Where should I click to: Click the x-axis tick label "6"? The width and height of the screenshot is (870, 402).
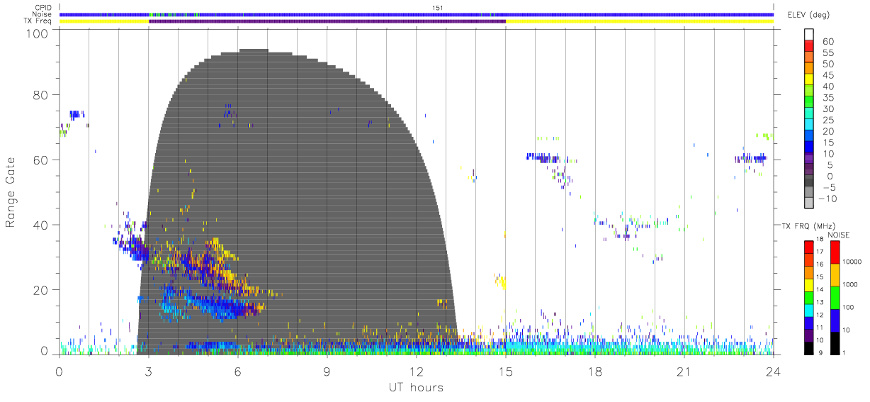click(237, 371)
